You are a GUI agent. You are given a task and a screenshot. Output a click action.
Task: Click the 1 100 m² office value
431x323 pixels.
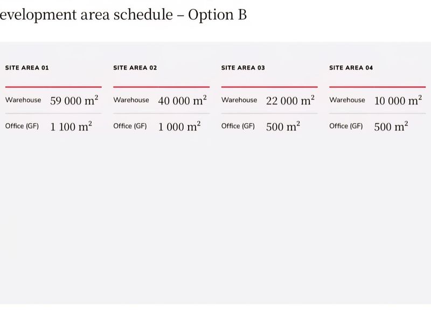pyautogui.click(x=71, y=127)
